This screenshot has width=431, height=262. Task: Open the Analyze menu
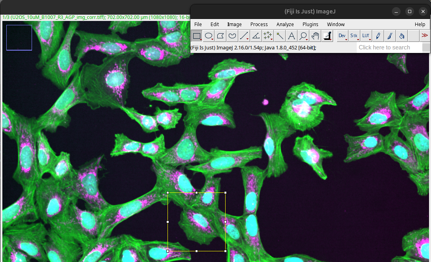pos(285,25)
